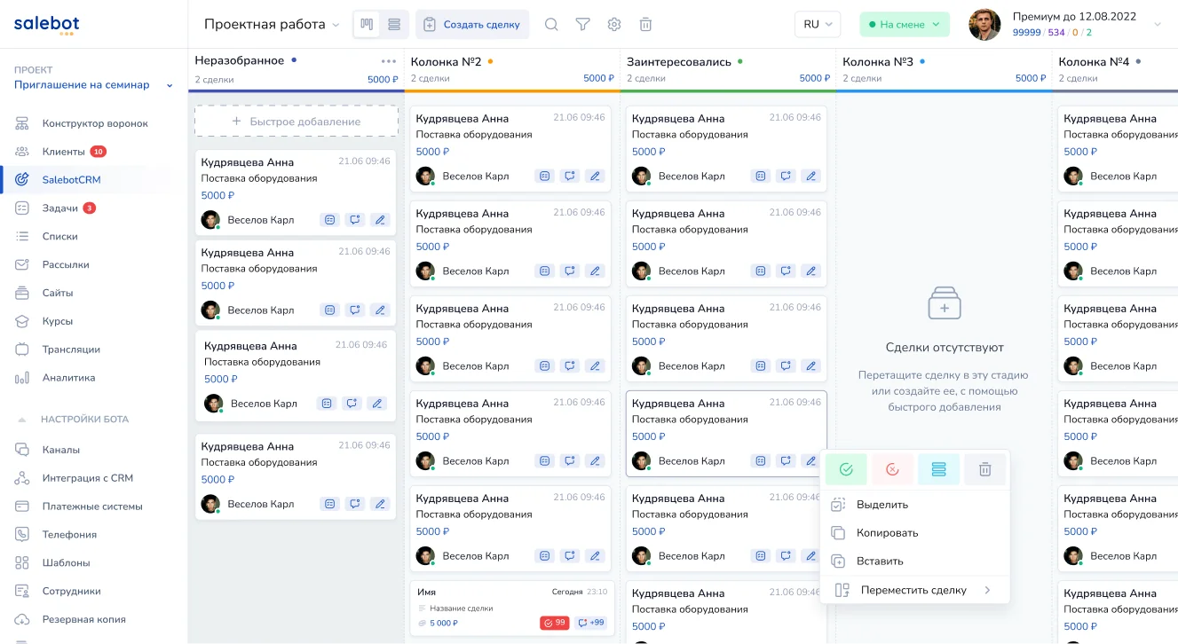
Task: Open Аналитика in the sidebar
Action: pos(68,378)
